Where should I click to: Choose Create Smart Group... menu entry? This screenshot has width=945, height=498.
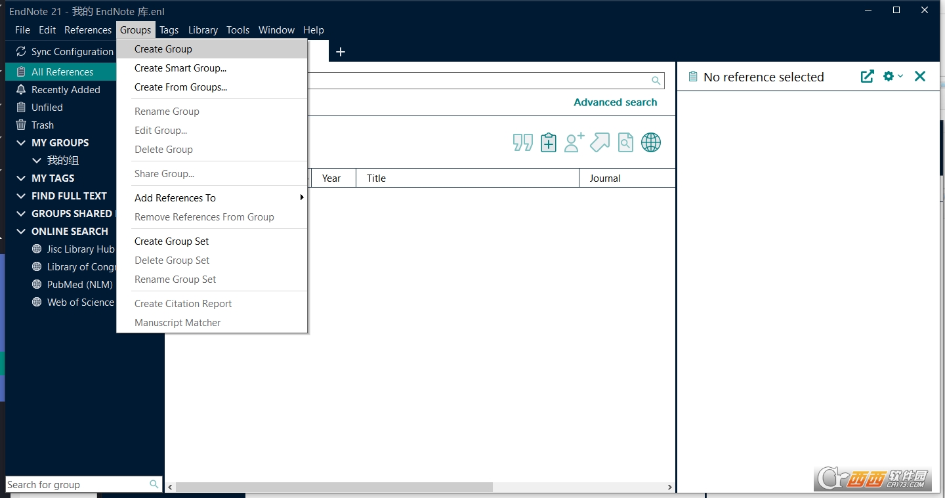212,68
